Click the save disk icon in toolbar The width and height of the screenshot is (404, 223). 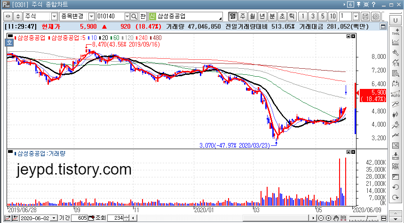(x=365, y=16)
